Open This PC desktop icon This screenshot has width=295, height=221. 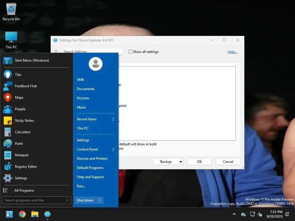[x=11, y=40]
